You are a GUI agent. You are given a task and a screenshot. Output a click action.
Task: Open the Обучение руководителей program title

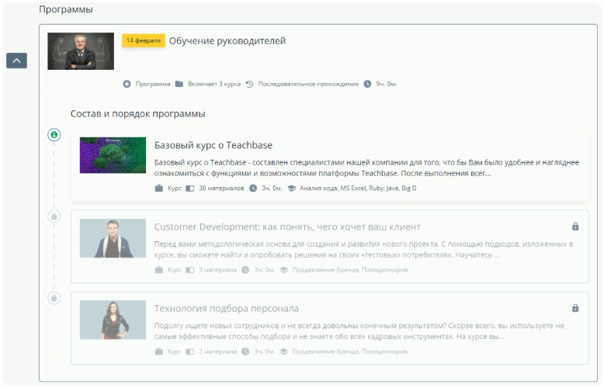[227, 41]
